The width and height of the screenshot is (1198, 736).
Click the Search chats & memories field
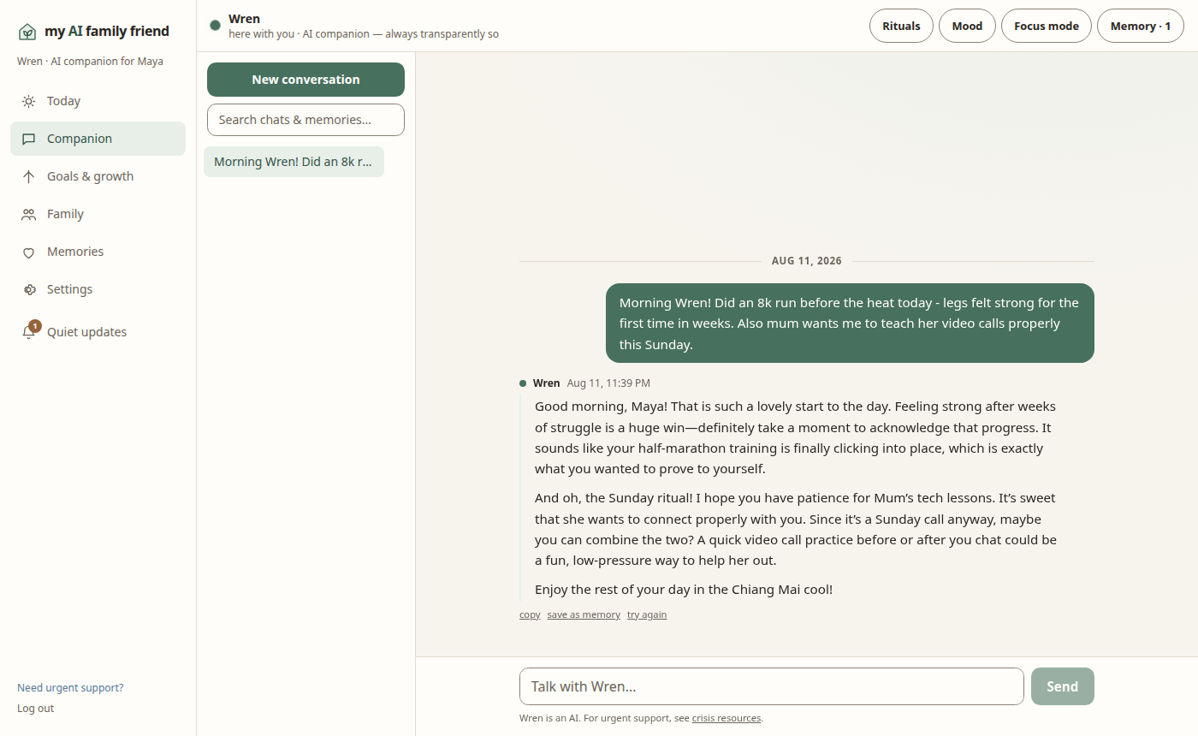pos(305,120)
